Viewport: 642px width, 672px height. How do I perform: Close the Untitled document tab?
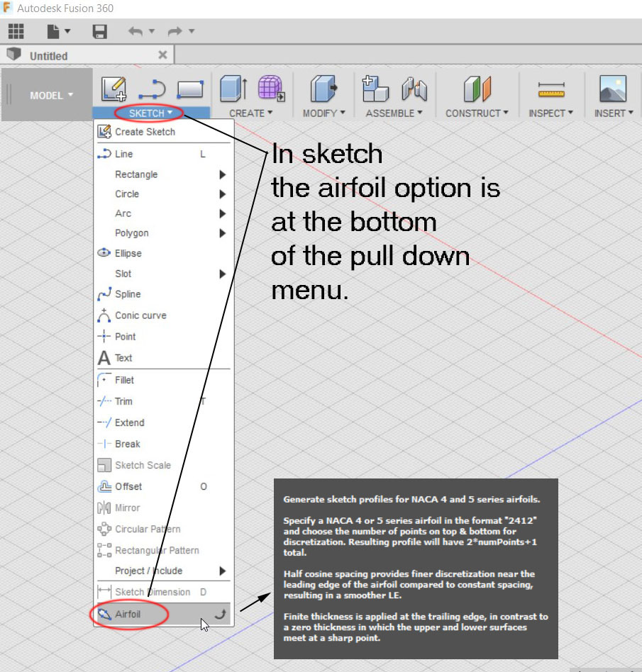[x=162, y=55]
